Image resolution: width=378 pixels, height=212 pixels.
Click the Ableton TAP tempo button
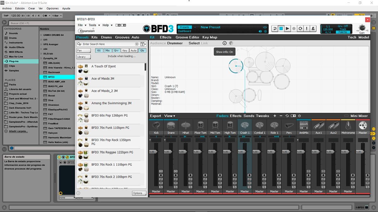6,16
